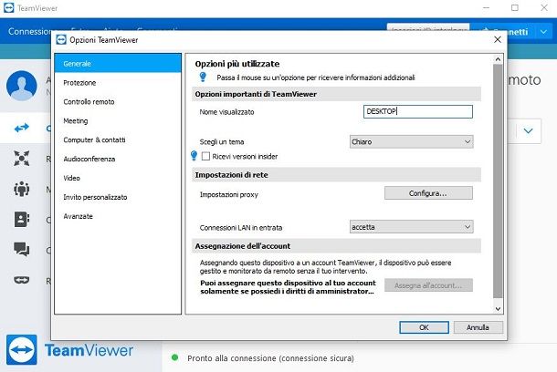Viewport: 557px width, 372px height.
Task: Open the Augmented Reality goggles sidebar icon
Action: coord(21,280)
